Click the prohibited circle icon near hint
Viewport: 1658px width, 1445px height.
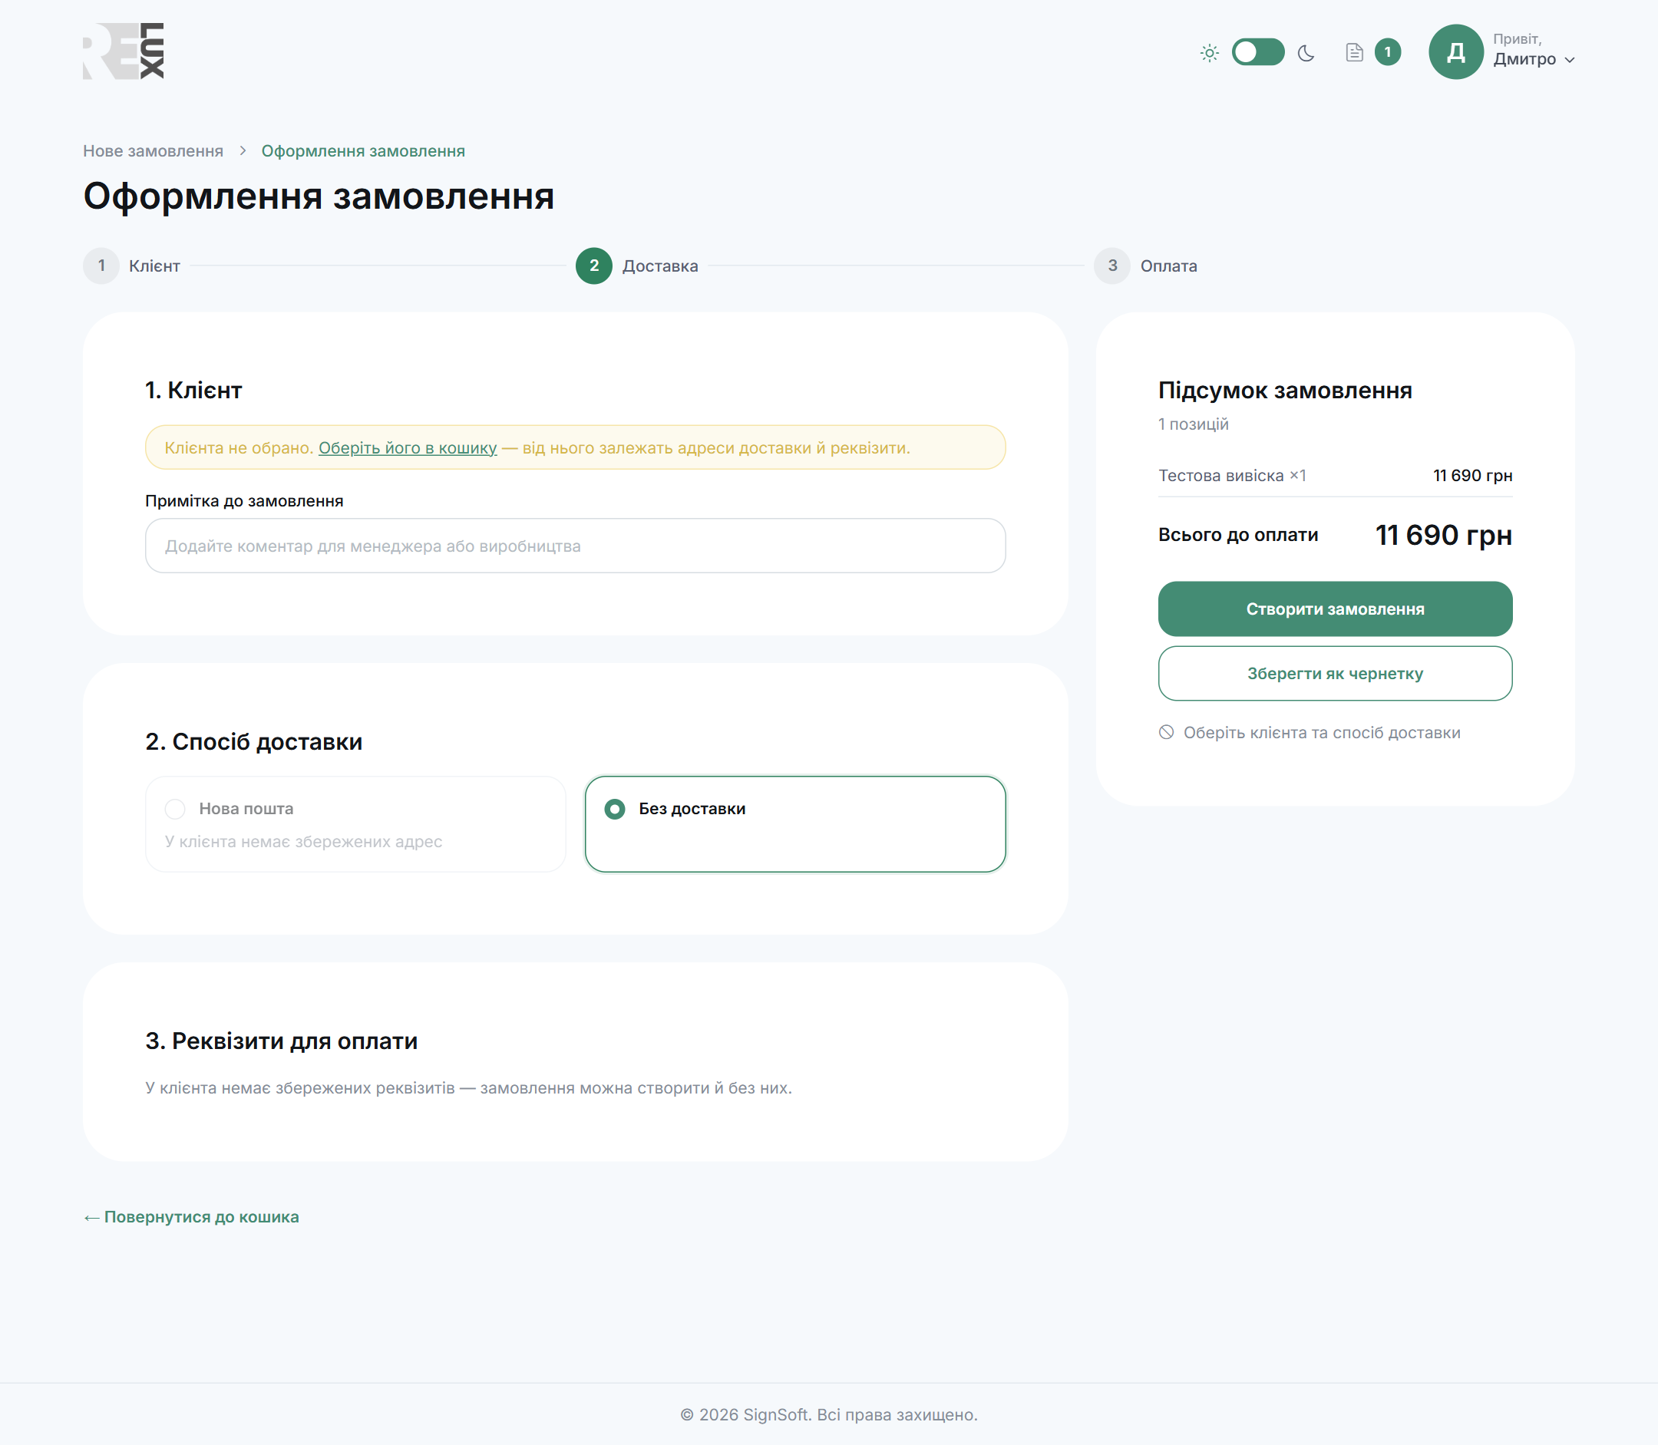coord(1166,732)
